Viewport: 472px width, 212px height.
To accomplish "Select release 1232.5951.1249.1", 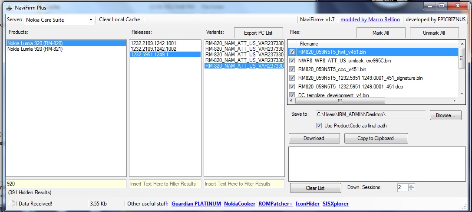I will coord(165,55).
